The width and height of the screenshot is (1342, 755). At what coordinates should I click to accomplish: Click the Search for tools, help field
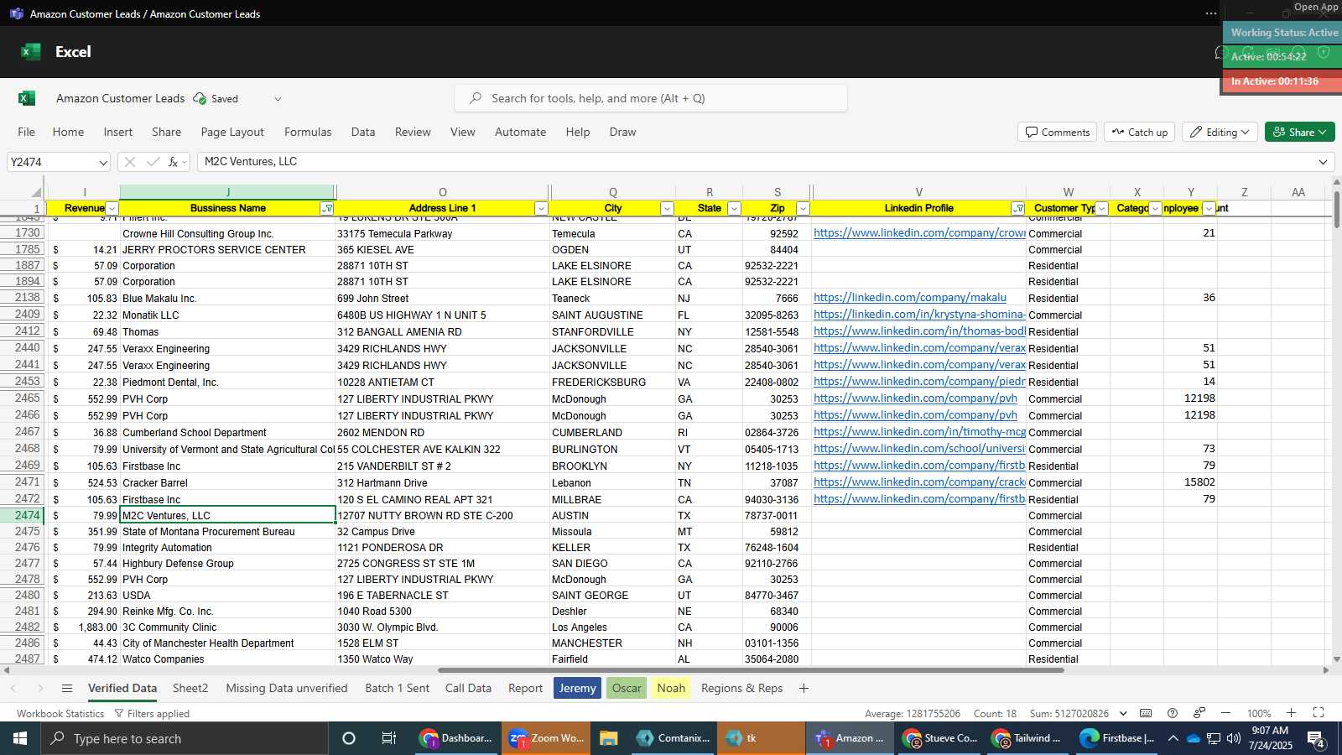651,98
